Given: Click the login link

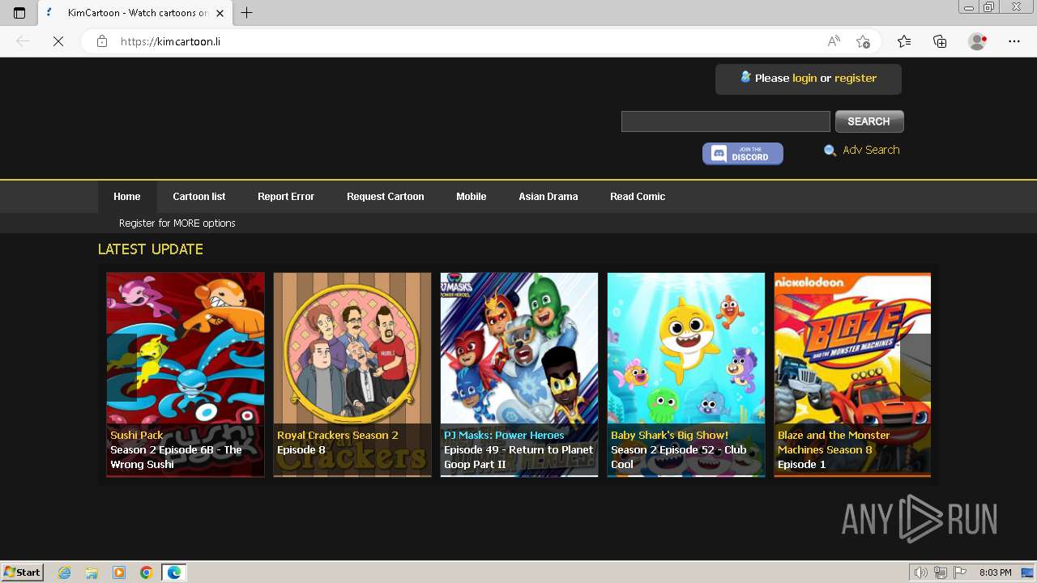Looking at the screenshot, I should tap(804, 78).
